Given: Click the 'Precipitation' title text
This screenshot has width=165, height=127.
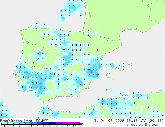Looking at the screenshot, I should click(11, 121).
